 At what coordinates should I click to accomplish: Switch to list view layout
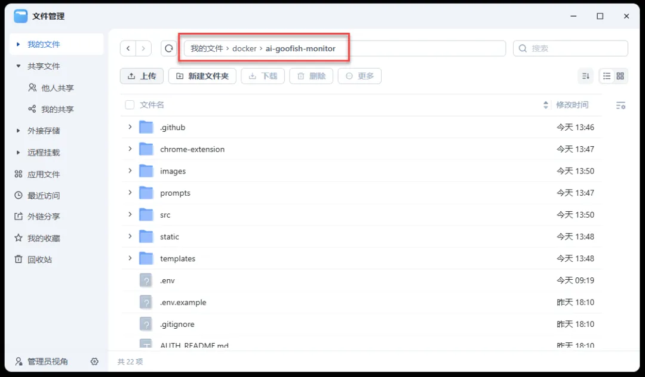606,76
